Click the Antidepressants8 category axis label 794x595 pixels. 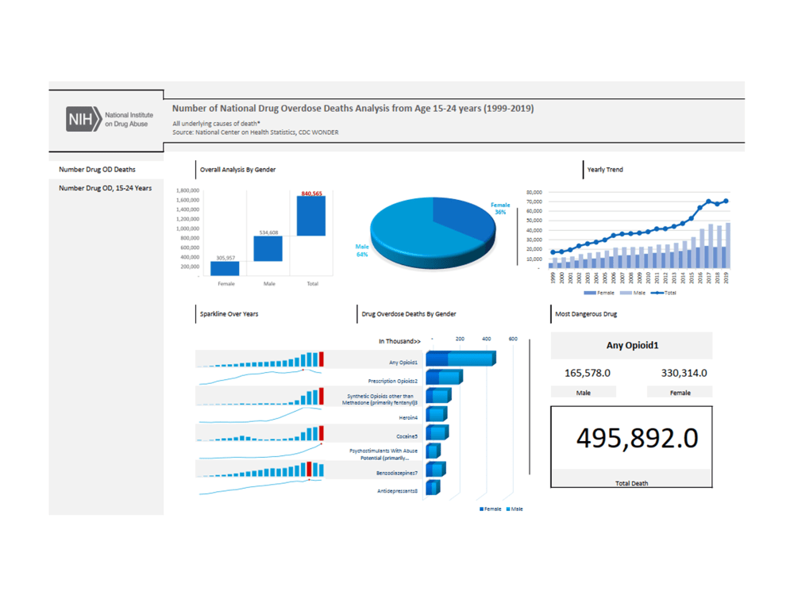(x=397, y=491)
